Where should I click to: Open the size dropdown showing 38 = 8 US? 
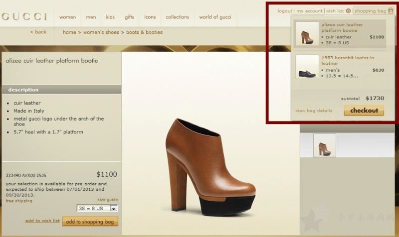tap(97, 208)
